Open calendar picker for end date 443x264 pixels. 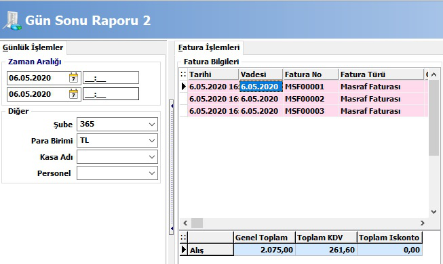(73, 94)
